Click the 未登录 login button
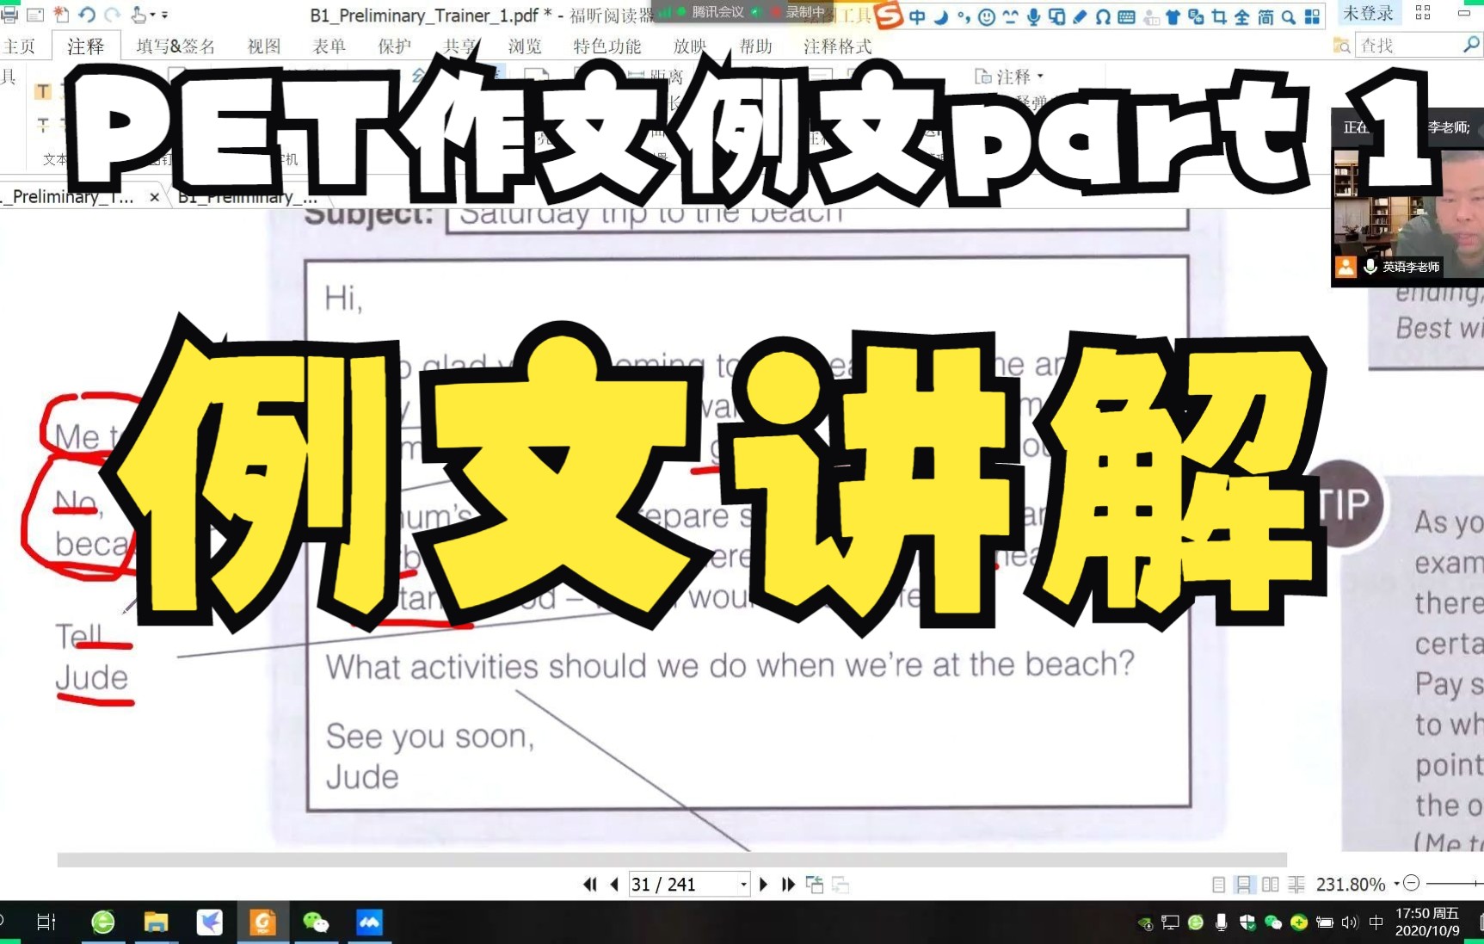The image size is (1484, 944). click(1368, 13)
